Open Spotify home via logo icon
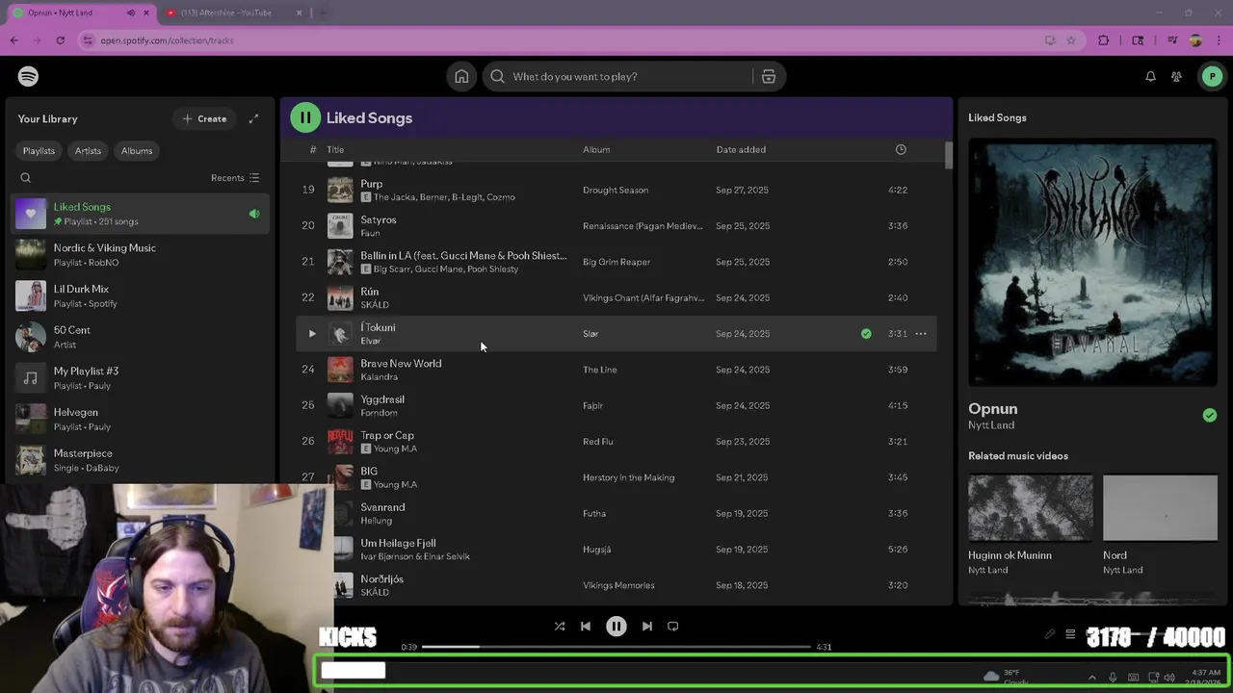1233x693 pixels. [28, 76]
